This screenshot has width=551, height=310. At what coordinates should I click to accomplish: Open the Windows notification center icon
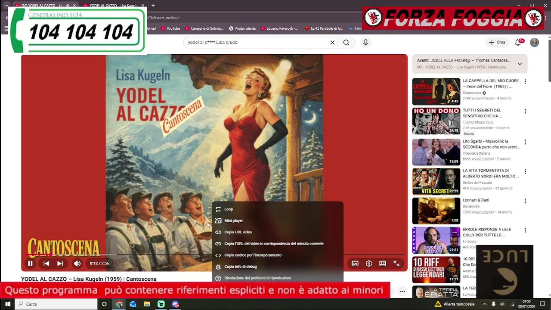click(x=542, y=304)
